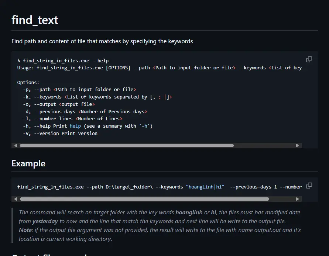Click the 'λ find_string_in_files.exe --help' line
Image resolution: width=329 pixels, height=256 pixels.
63,61
